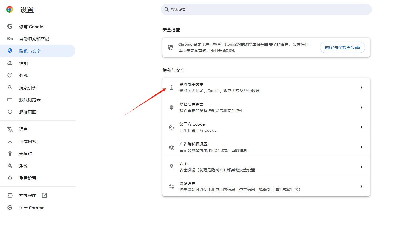Click the speedometer icon for 性能
The height and width of the screenshot is (230, 408).
pos(10,63)
